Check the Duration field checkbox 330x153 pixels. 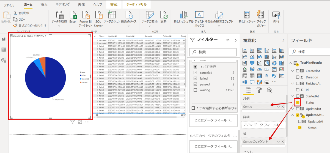tap(298, 77)
